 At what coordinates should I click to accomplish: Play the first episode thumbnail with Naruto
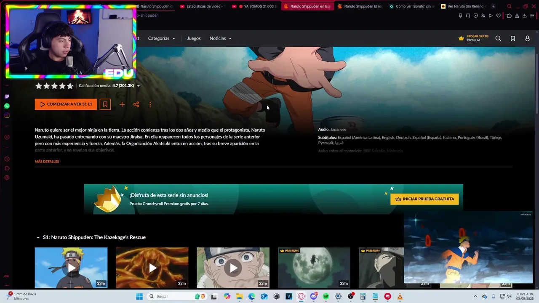[x=71, y=268]
